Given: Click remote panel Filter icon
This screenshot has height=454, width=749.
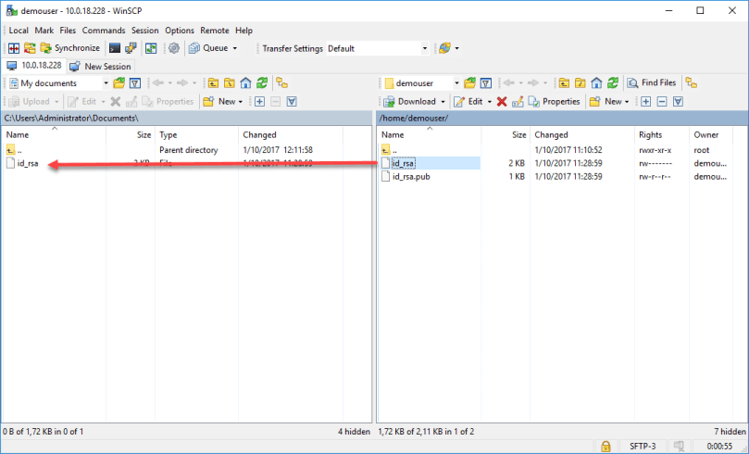Looking at the screenshot, I should pyautogui.click(x=486, y=83).
